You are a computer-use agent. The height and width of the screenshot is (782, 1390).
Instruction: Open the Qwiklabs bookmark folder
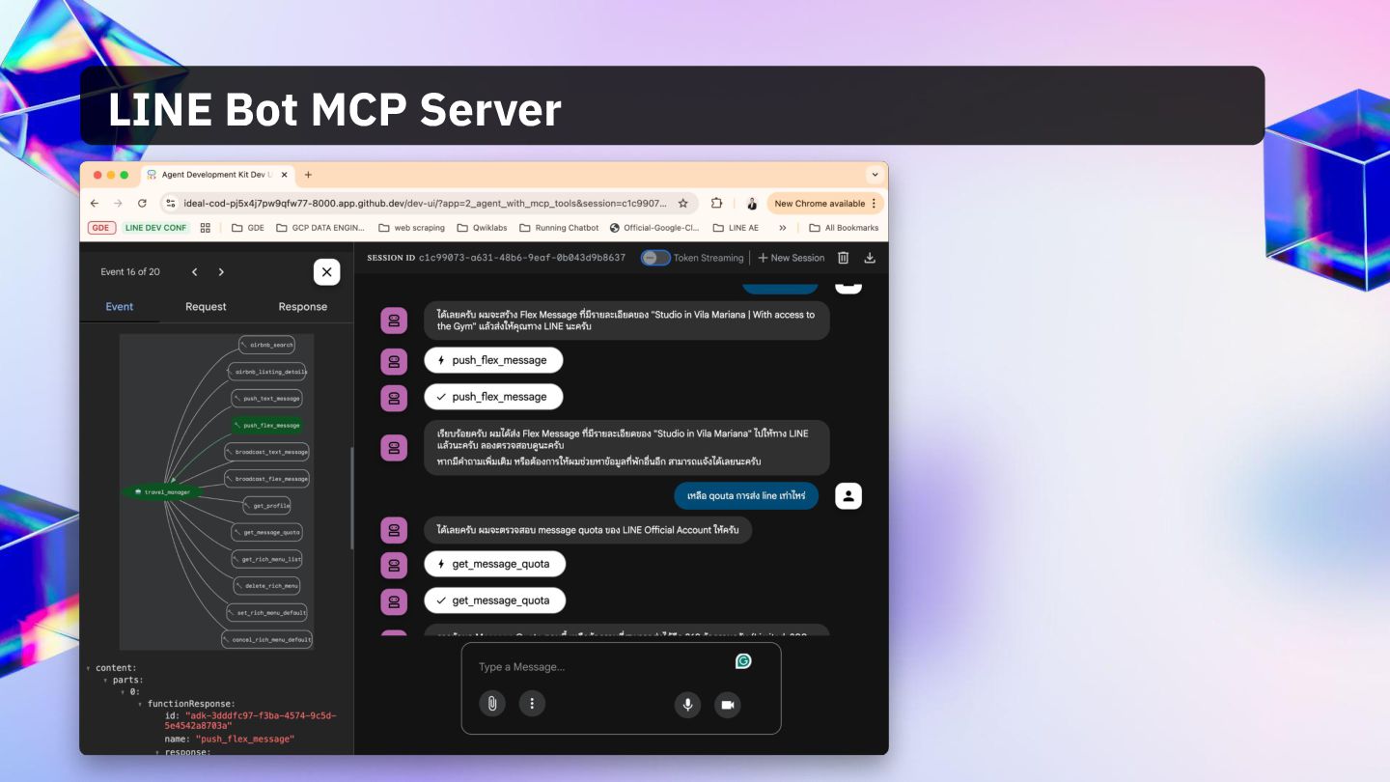click(x=482, y=228)
